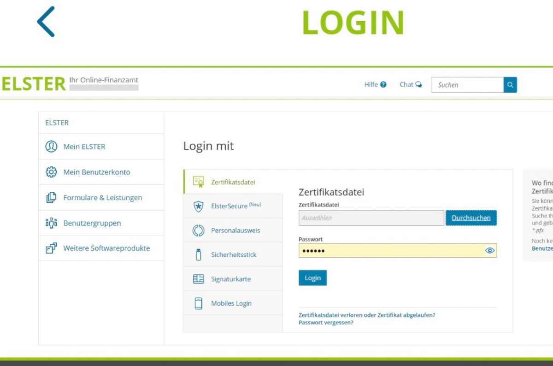
Task: Click the ElsterSecure shield star icon
Action: tap(199, 206)
